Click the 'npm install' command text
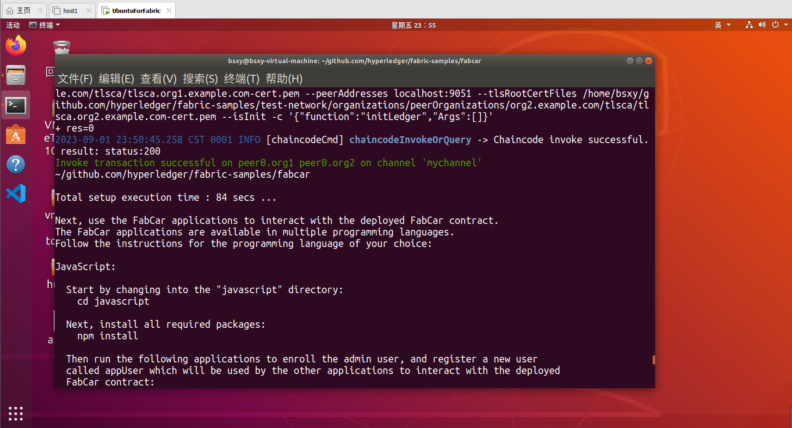The width and height of the screenshot is (792, 428). pyautogui.click(x=107, y=336)
